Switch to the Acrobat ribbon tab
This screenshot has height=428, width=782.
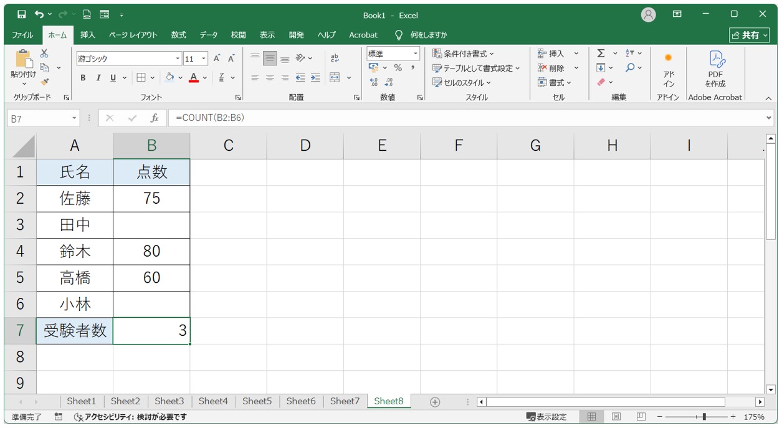pos(363,35)
